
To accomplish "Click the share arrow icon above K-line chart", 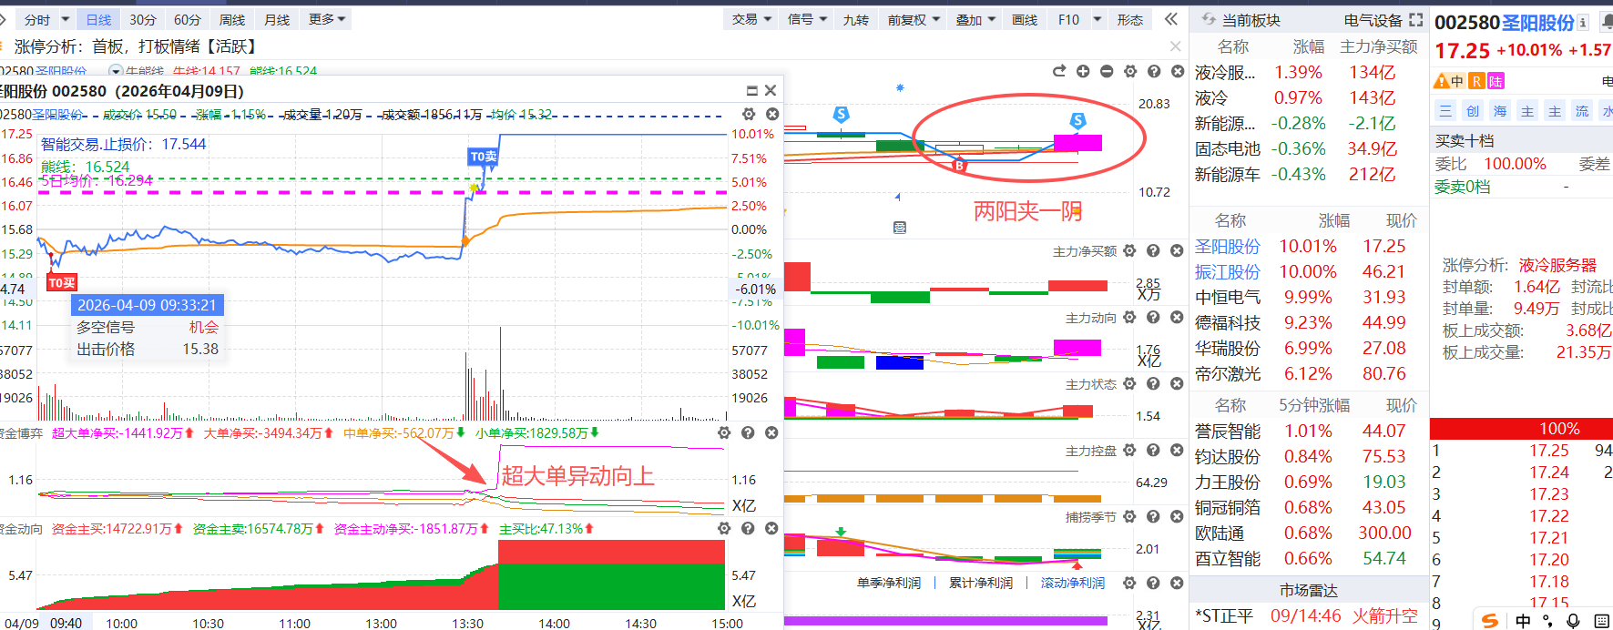I will click(x=1059, y=71).
